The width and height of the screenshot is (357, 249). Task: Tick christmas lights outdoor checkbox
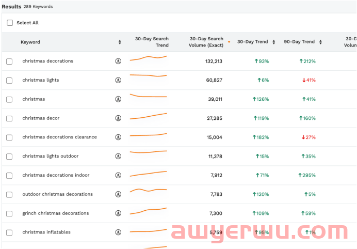click(x=9, y=157)
